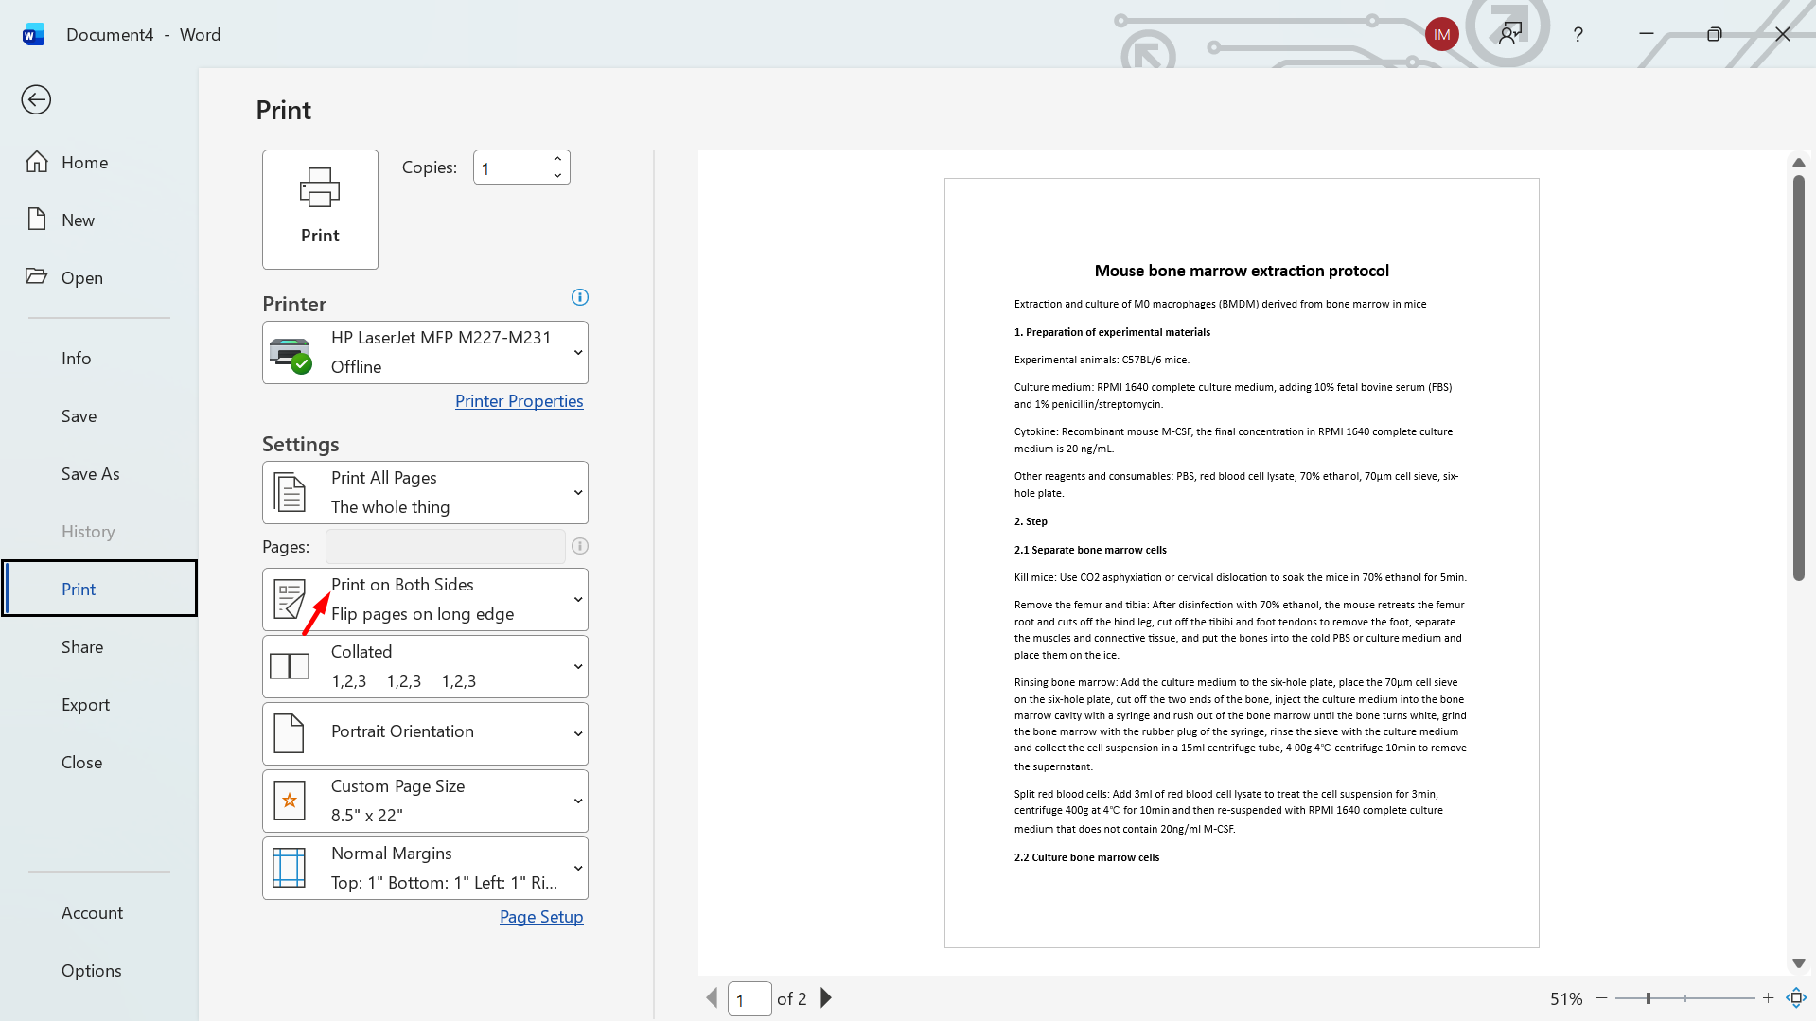Open the Portrait Orientation dropdown
This screenshot has width=1816, height=1021.
pos(425,733)
